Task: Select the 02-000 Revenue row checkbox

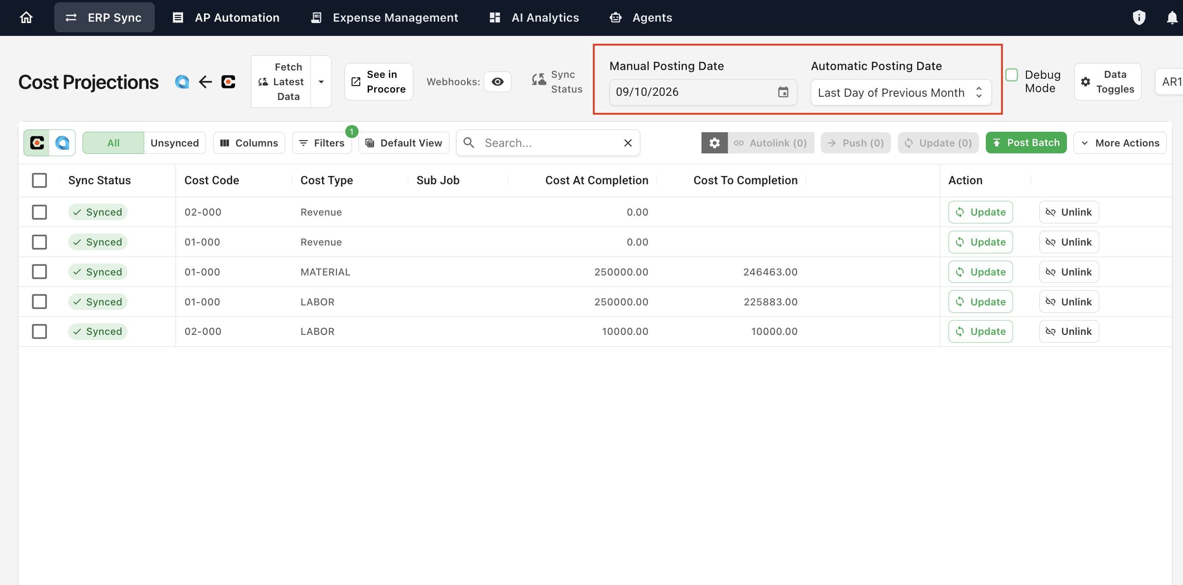Action: [x=40, y=212]
